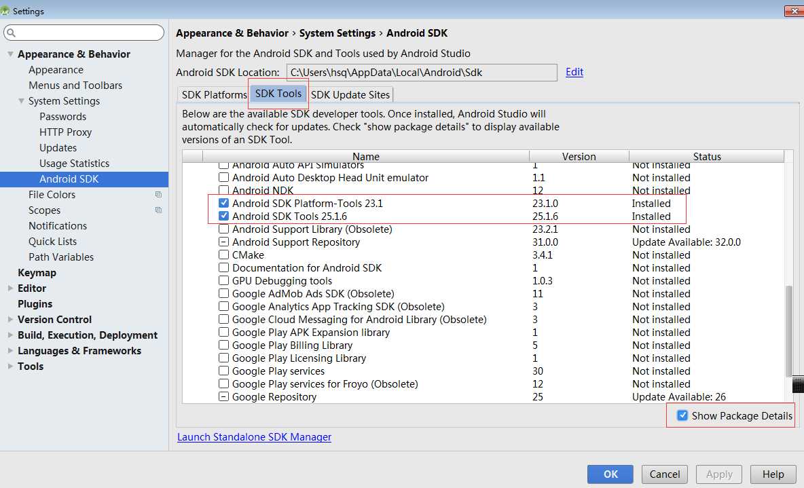Select HTTP Proxy settings
This screenshot has height=488, width=804.
point(66,132)
